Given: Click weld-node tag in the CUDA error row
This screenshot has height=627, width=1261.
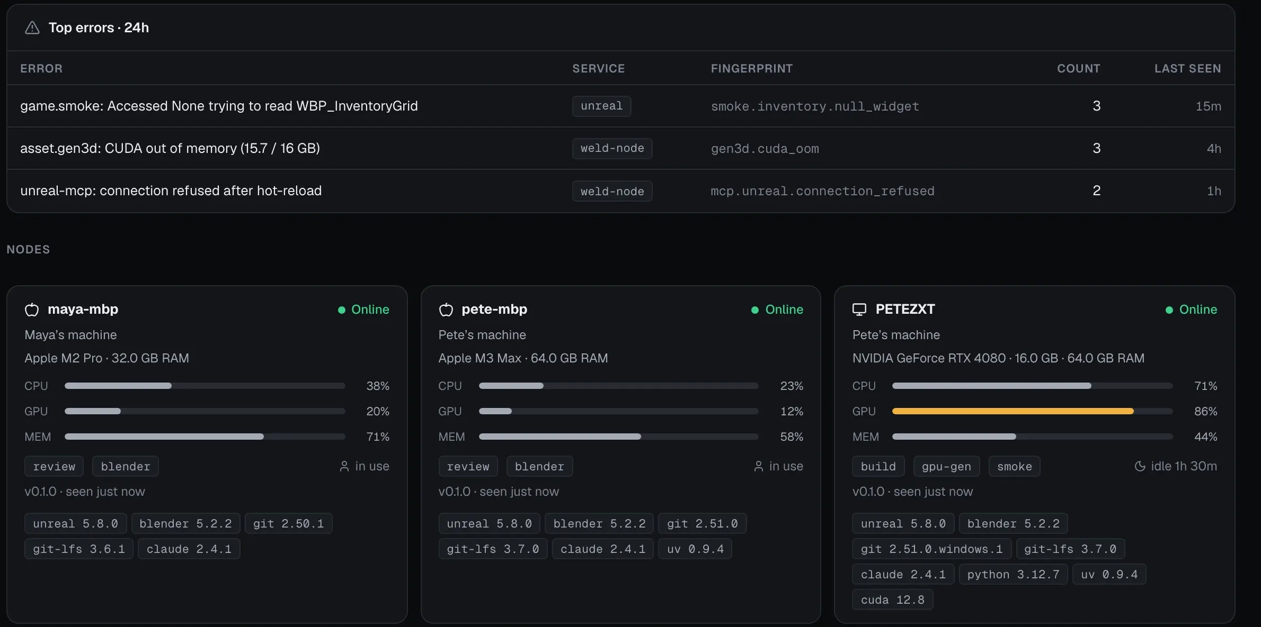Looking at the screenshot, I should pyautogui.click(x=612, y=149).
